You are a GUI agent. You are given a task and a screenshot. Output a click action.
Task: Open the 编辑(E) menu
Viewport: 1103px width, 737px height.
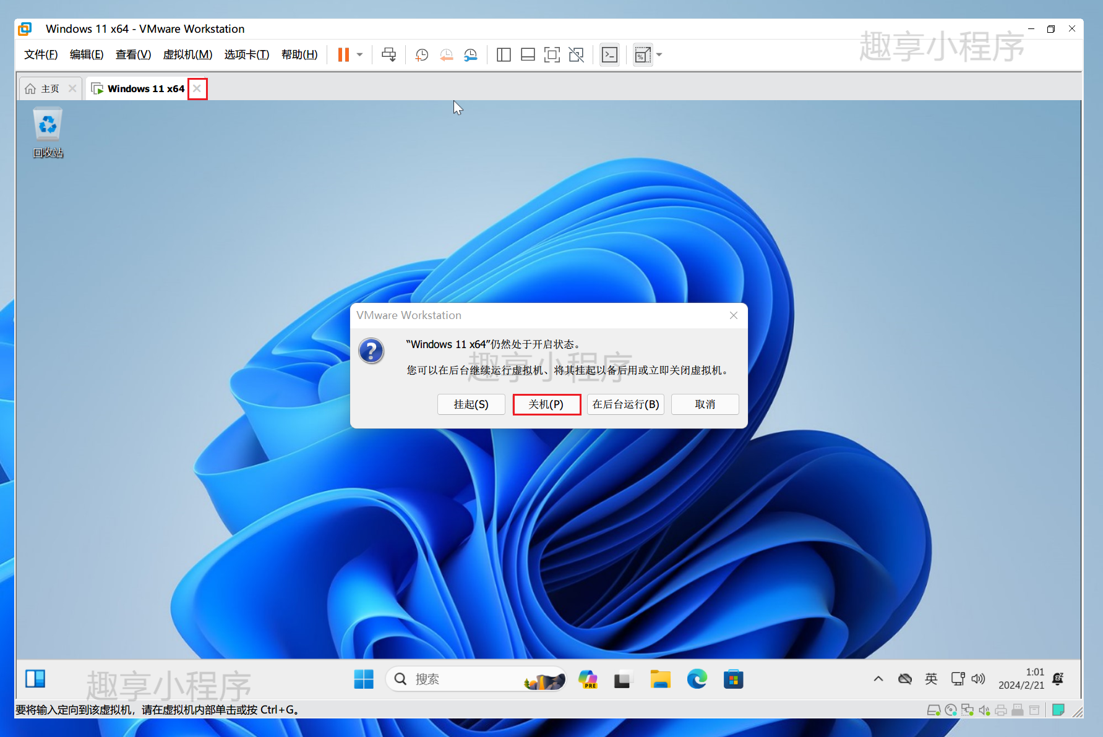click(x=87, y=54)
